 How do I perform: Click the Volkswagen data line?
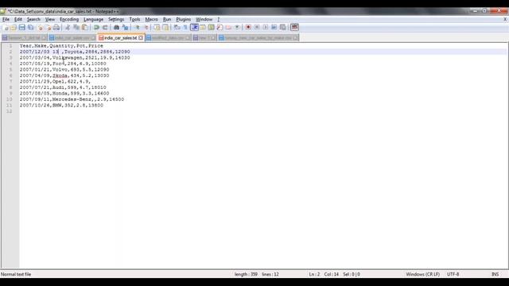click(75, 58)
